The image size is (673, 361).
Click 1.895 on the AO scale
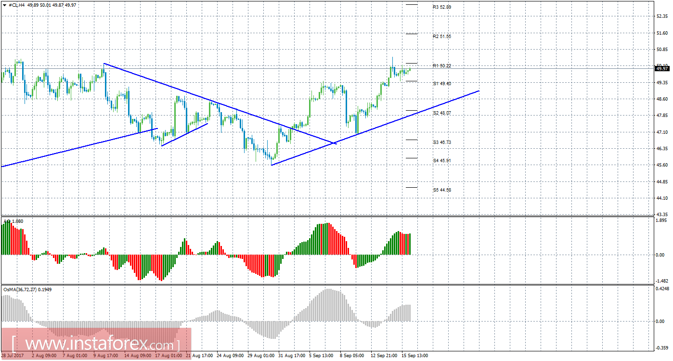pyautogui.click(x=662, y=221)
